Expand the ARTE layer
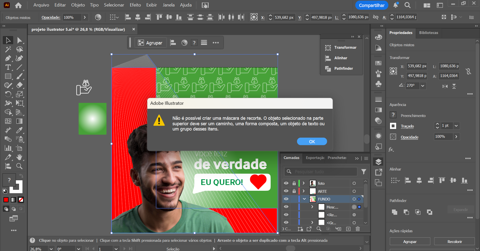Image resolution: width=480 pixels, height=251 pixels. click(304, 191)
